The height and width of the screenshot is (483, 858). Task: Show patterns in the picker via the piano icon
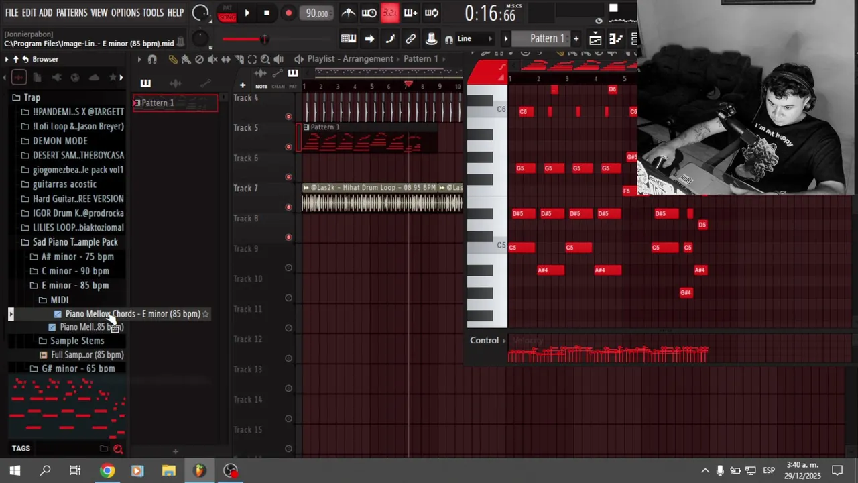click(145, 83)
